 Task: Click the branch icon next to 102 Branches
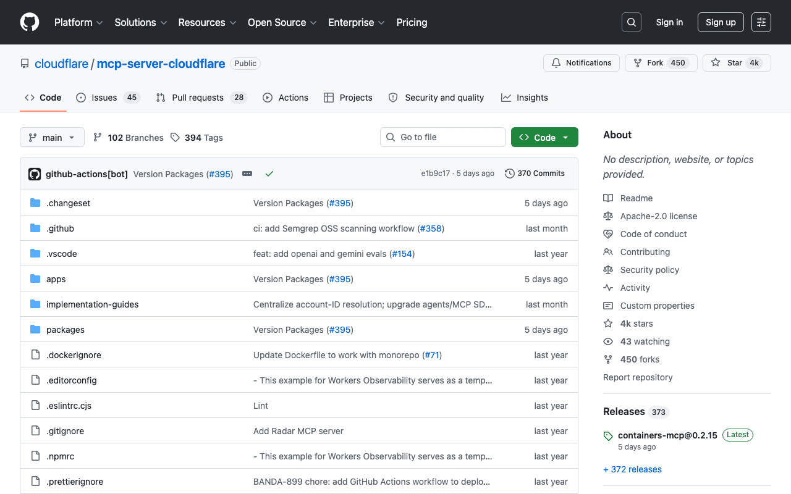click(98, 138)
